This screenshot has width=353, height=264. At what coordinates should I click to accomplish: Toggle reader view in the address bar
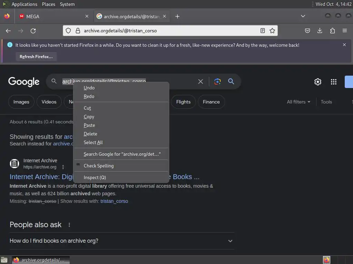coord(262,31)
